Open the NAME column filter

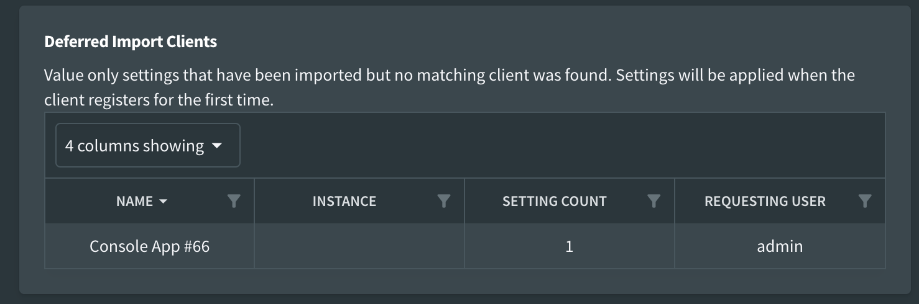coord(233,201)
